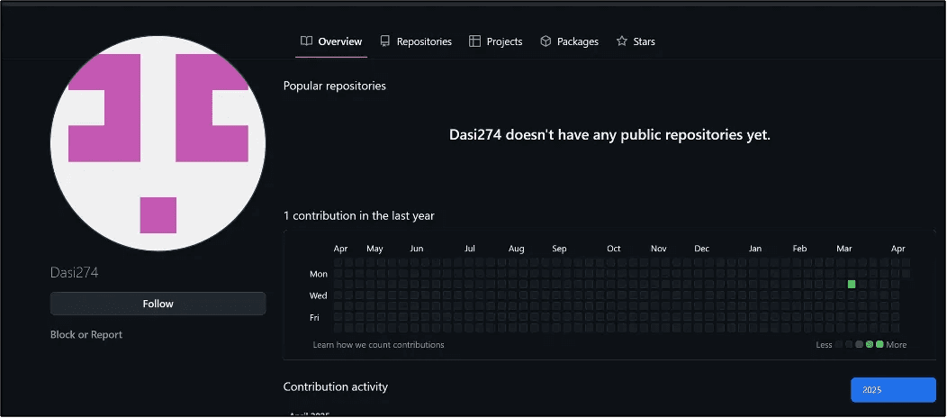Image resolution: width=947 pixels, height=418 pixels.
Task: Click the Packages cube icon
Action: click(546, 41)
